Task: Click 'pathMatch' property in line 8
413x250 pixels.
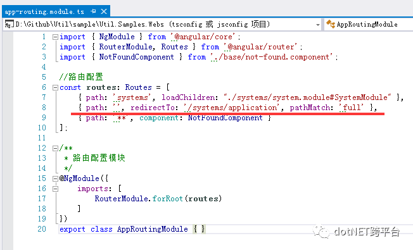Action: pyautogui.click(x=310, y=108)
